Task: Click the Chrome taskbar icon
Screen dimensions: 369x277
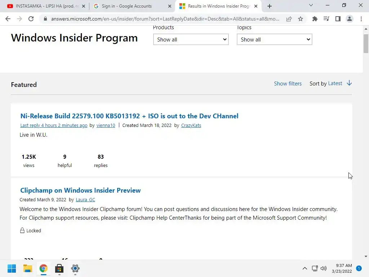Action: [44, 268]
